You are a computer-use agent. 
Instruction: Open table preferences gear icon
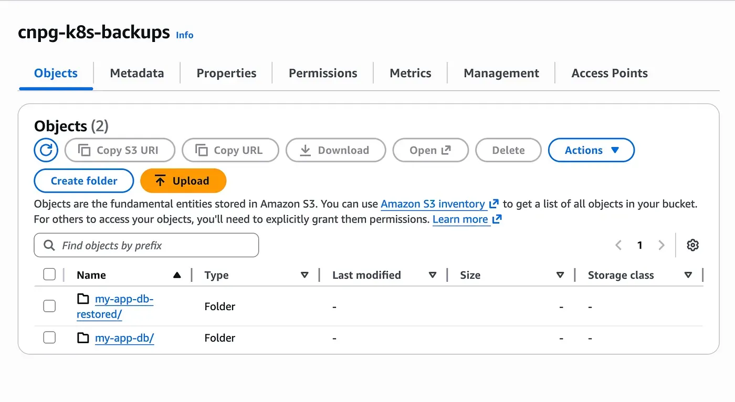click(x=692, y=245)
